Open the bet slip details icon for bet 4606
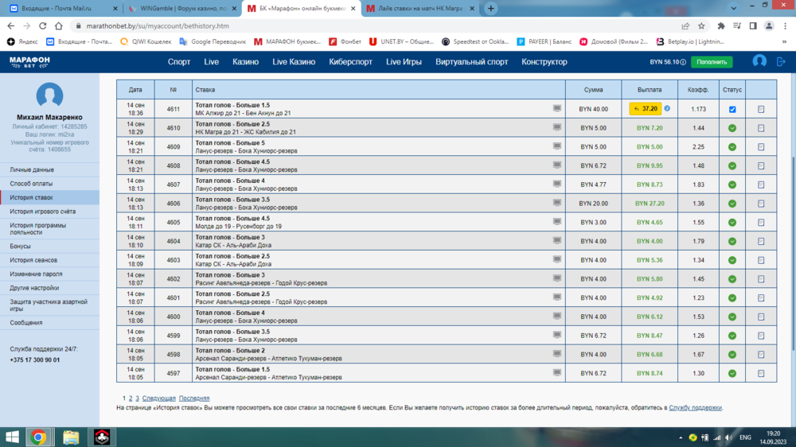The width and height of the screenshot is (796, 447). [x=761, y=204]
